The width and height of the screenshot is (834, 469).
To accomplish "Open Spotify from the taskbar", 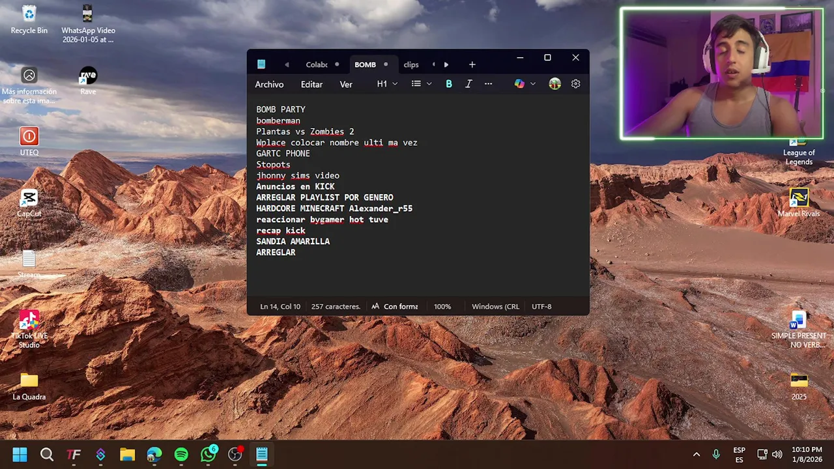I will pyautogui.click(x=181, y=455).
